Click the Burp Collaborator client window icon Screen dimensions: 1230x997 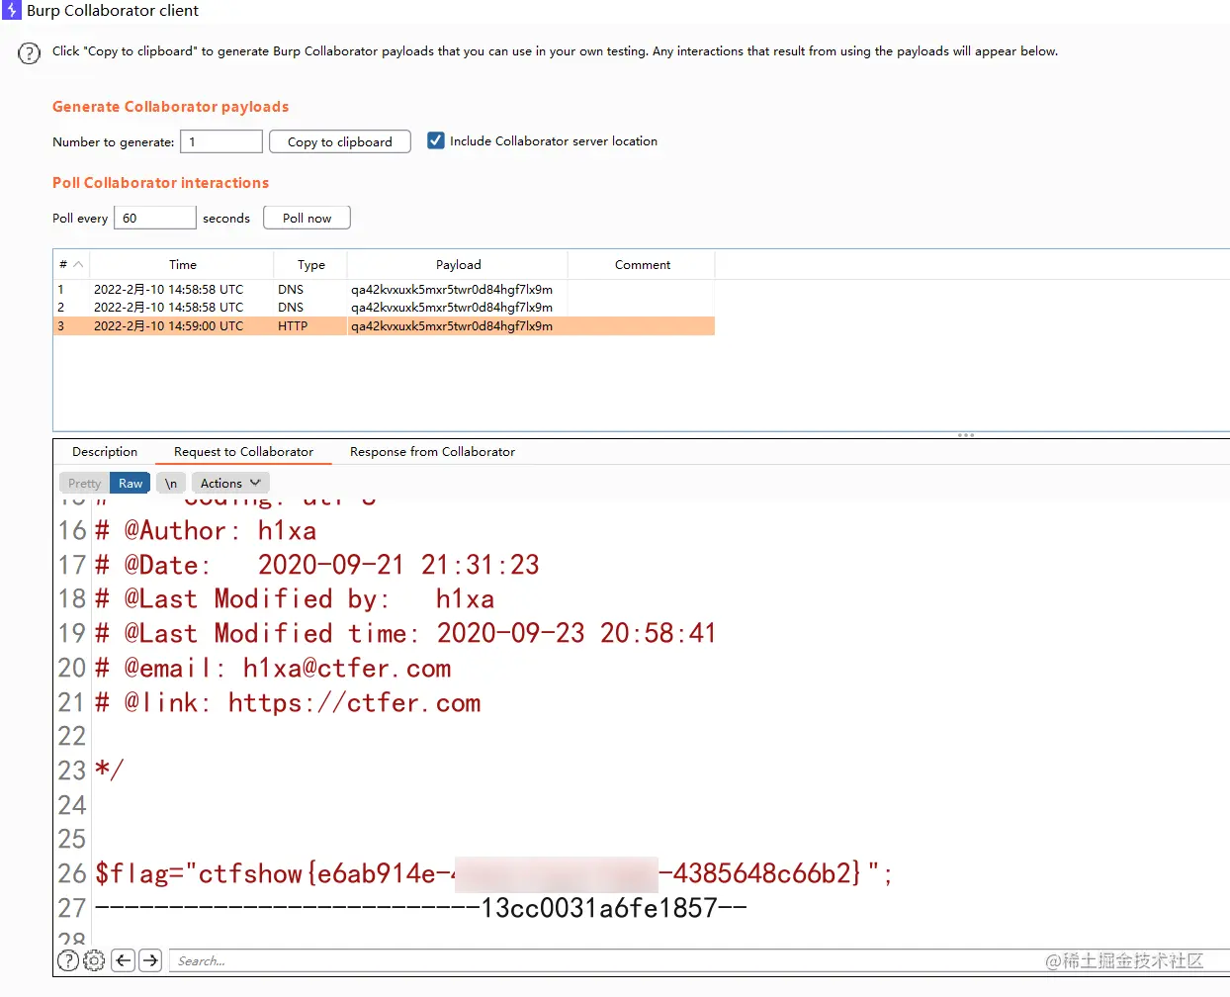pos(11,11)
